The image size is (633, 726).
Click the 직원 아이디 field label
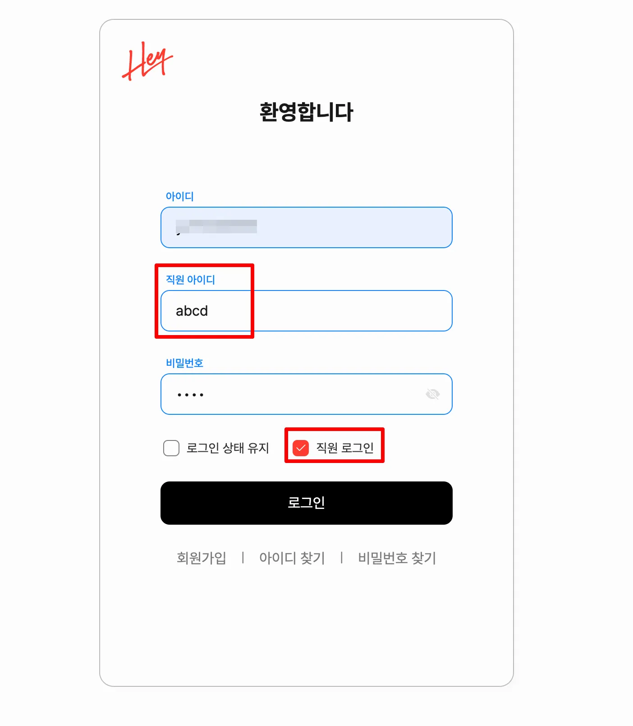click(190, 280)
